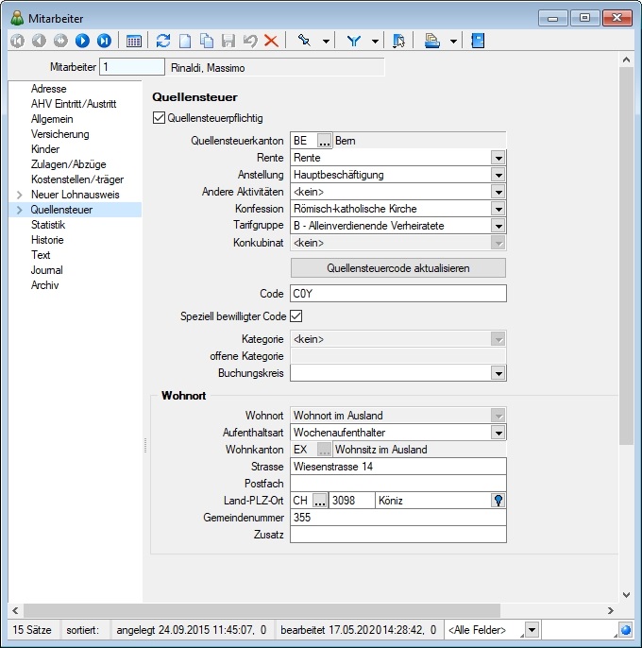Copy the current record
The height and width of the screenshot is (648, 642).
(207, 41)
